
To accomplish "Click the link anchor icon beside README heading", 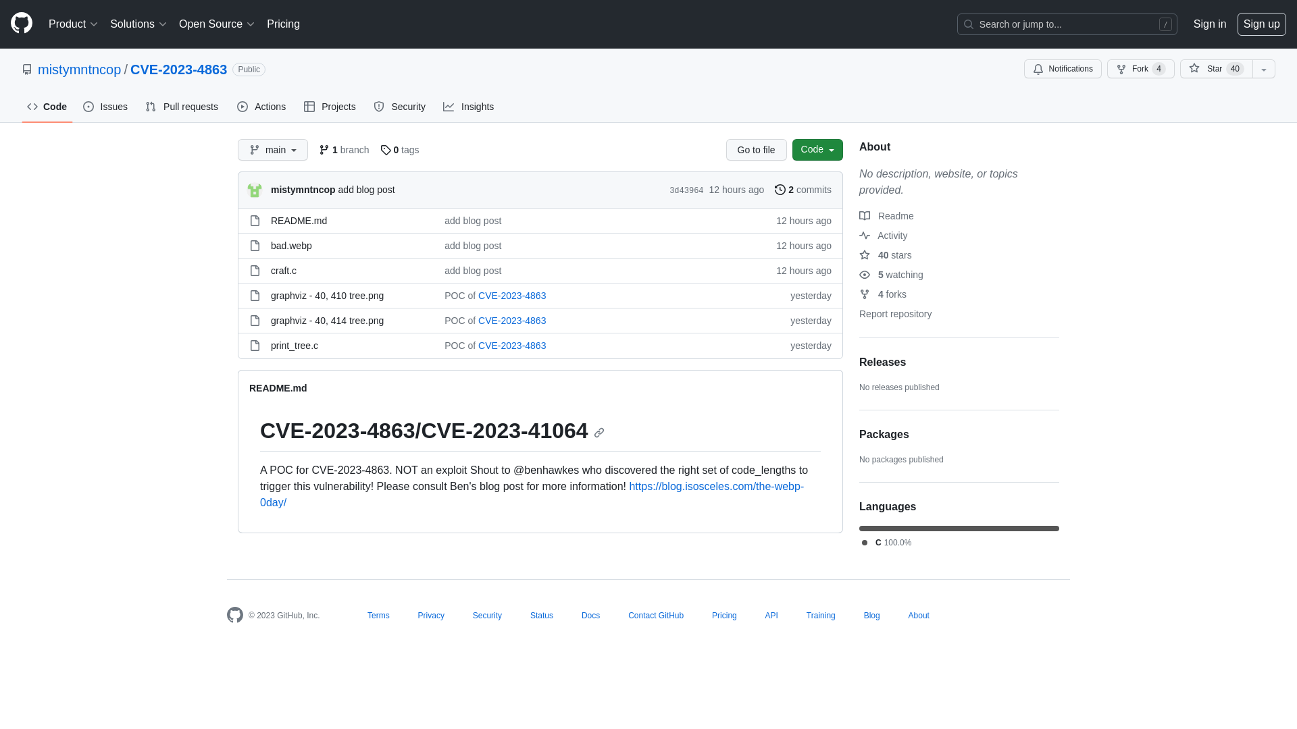I will click(599, 433).
